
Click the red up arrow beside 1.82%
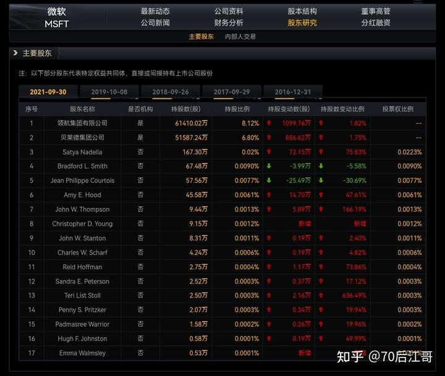[x=321, y=123]
